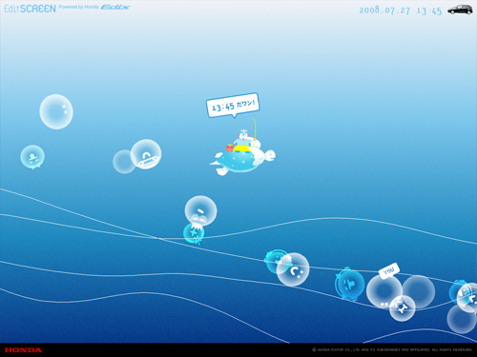Click the sleepy-face bubble above the jellyfish
Image resolution: width=477 pixels, height=357 pixels.
200,210
